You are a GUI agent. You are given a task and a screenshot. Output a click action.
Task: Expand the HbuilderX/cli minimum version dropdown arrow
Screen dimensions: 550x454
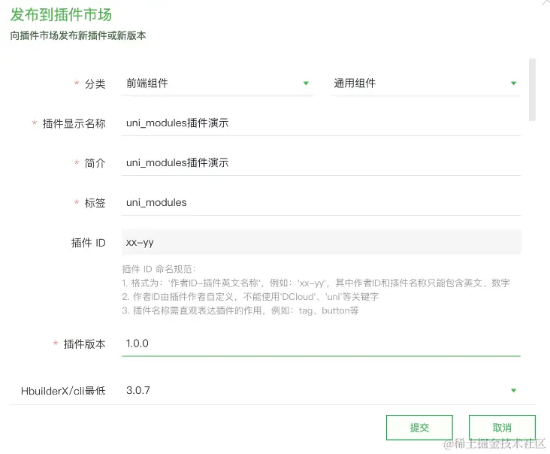click(x=513, y=391)
